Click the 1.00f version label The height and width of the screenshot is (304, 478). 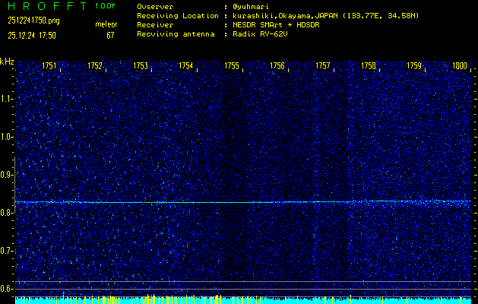coord(106,5)
